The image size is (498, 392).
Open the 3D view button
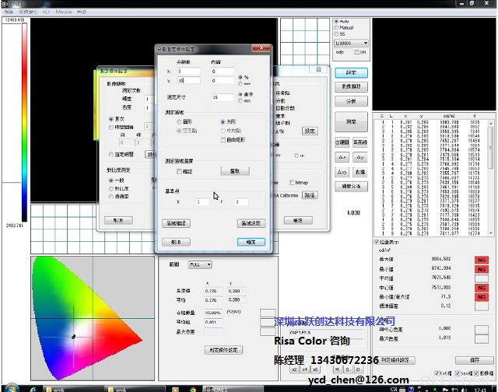[342, 142]
